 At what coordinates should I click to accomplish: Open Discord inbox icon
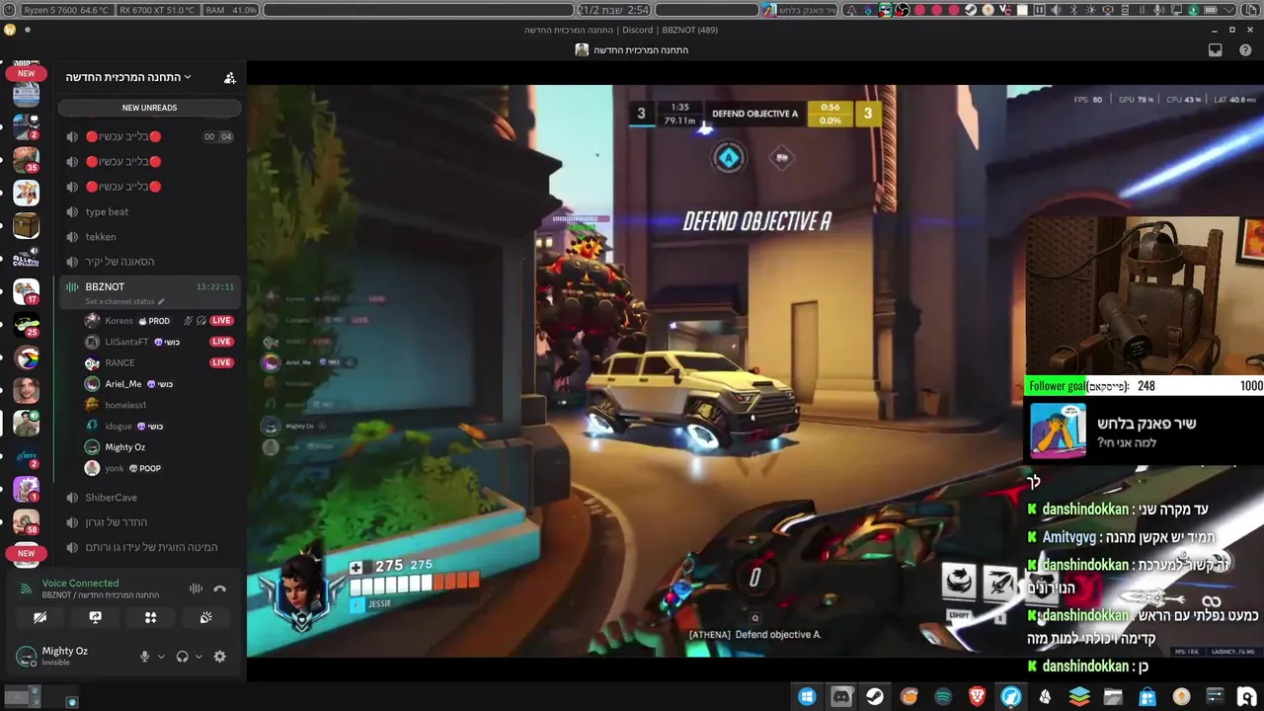(1216, 49)
